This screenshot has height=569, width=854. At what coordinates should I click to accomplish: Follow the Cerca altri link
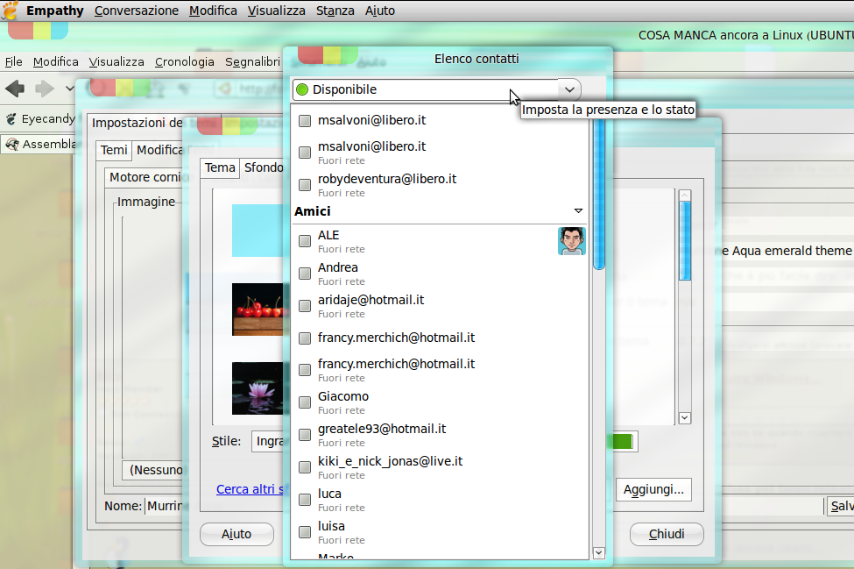point(250,489)
